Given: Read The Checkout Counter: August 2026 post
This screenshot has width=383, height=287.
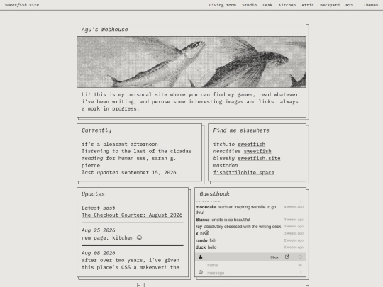Looking at the screenshot, I should coord(132,215).
